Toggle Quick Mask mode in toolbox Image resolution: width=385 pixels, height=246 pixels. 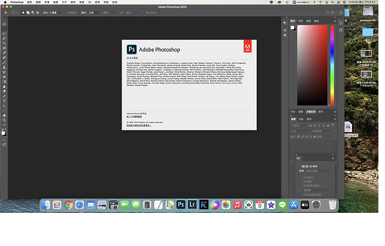click(x=4, y=140)
